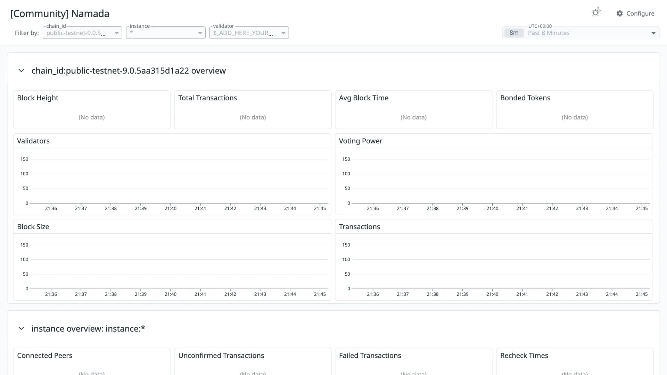Collapse the instance overview section chevron
Viewport: 667px width, 375px height.
click(21, 328)
